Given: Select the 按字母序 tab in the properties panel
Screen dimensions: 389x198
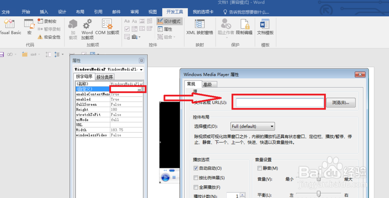Looking at the screenshot, I should pyautogui.click(x=84, y=76).
